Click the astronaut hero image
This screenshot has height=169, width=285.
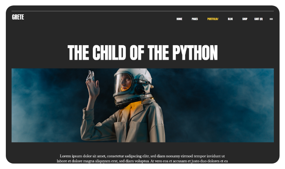pos(142,105)
